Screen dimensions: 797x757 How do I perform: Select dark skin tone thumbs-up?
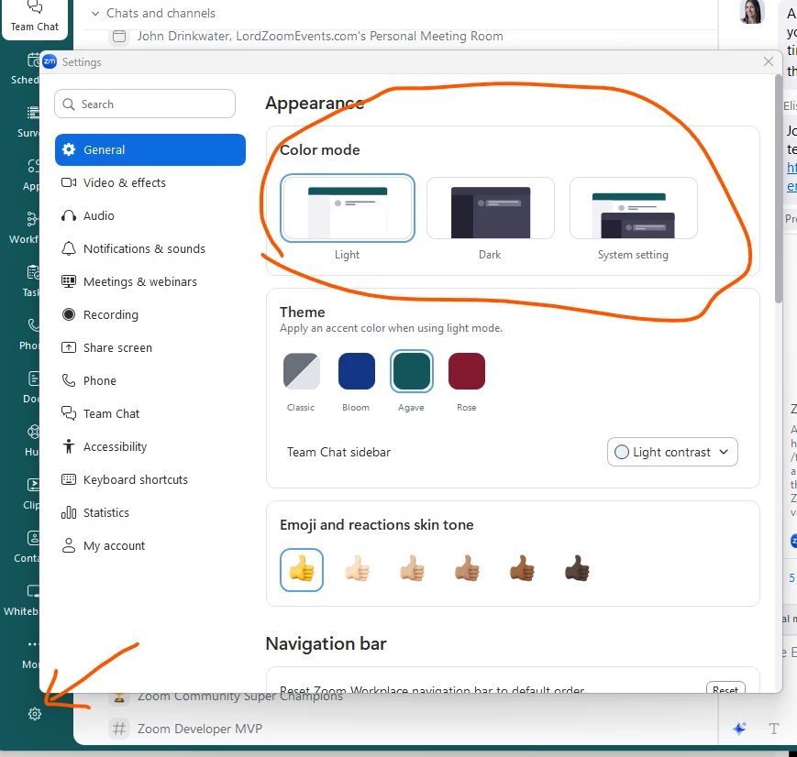(577, 569)
